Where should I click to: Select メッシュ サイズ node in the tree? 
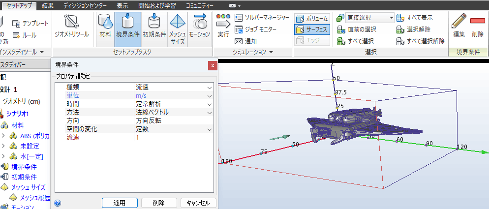click(29, 187)
